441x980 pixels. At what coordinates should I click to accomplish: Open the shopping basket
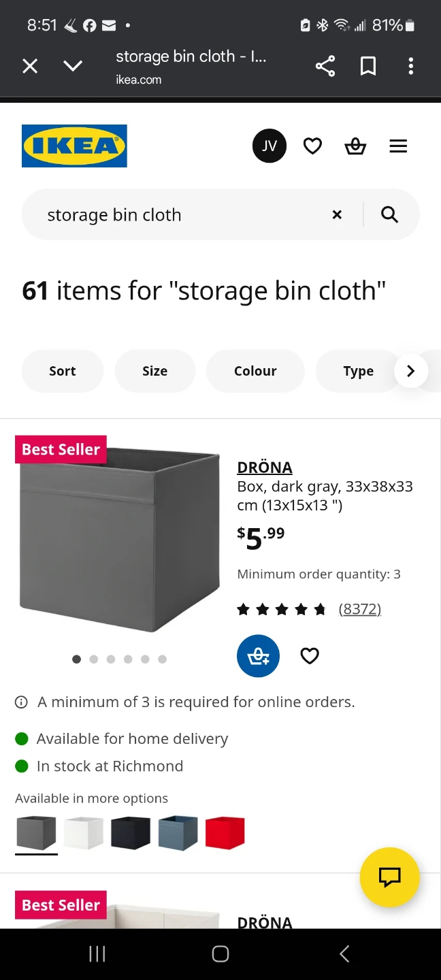pyautogui.click(x=355, y=146)
